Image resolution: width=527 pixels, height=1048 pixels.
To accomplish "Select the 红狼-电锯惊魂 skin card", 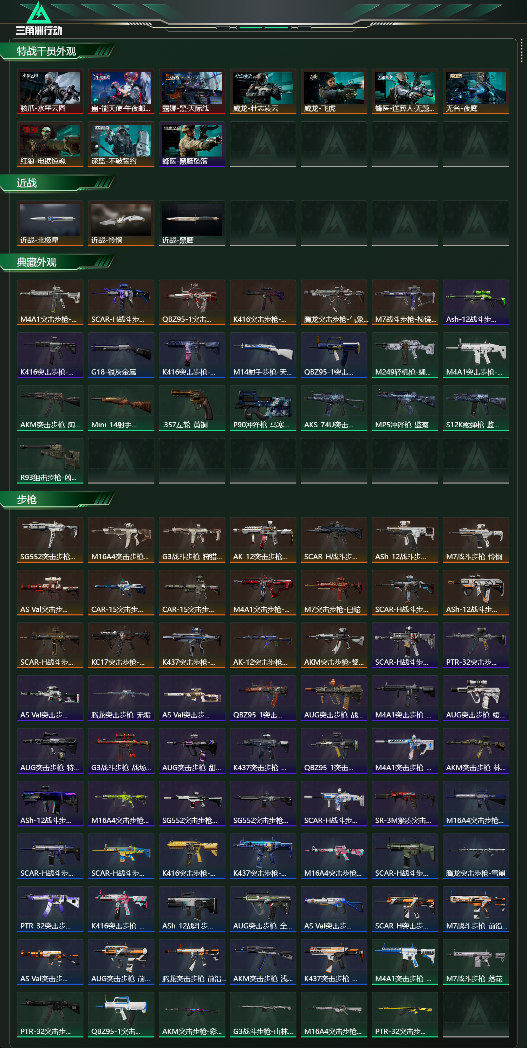I will coord(50,145).
